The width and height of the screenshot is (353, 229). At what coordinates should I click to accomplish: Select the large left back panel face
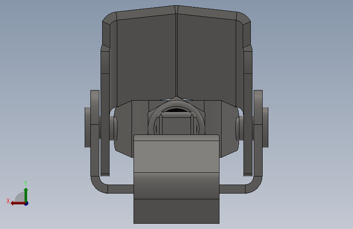[x=146, y=60]
